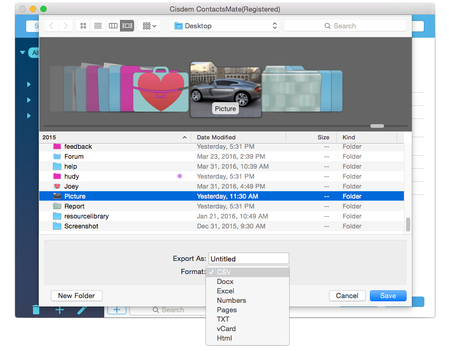Screen dimensions: 449x351
Task: Create a New Folder
Action: (76, 296)
